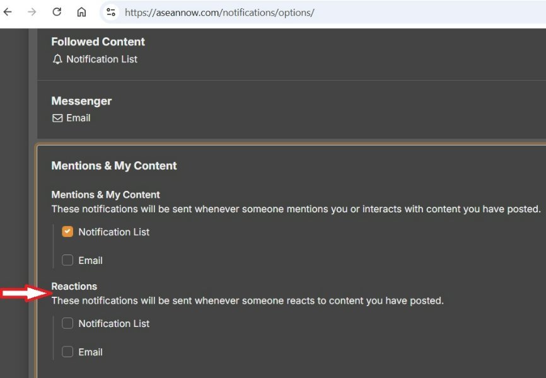Screen dimensions: 546x378
Task: Click the red arrow pointing at Reactions
Action: coord(25,293)
